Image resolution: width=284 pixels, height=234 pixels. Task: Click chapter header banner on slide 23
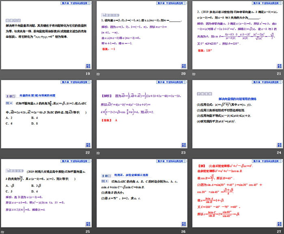pos(172,82)
